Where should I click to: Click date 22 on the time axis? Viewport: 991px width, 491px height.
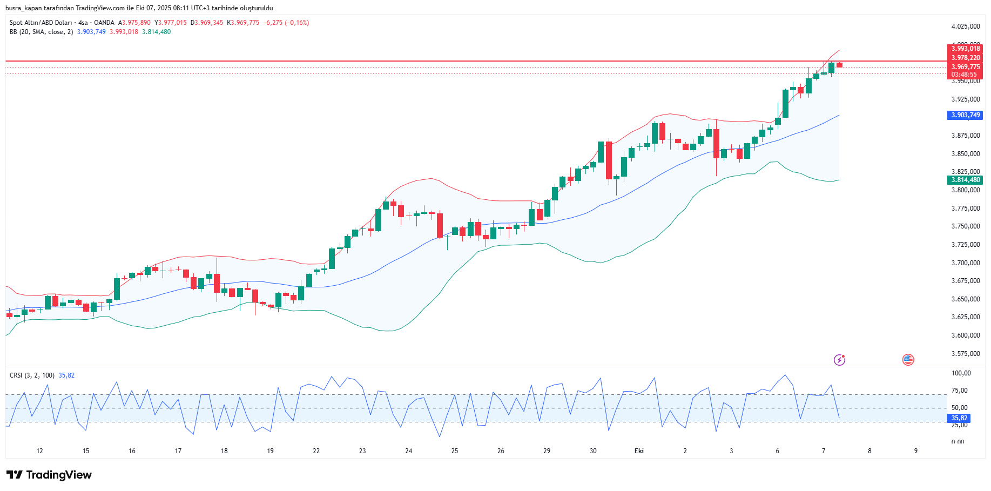pos(316,451)
